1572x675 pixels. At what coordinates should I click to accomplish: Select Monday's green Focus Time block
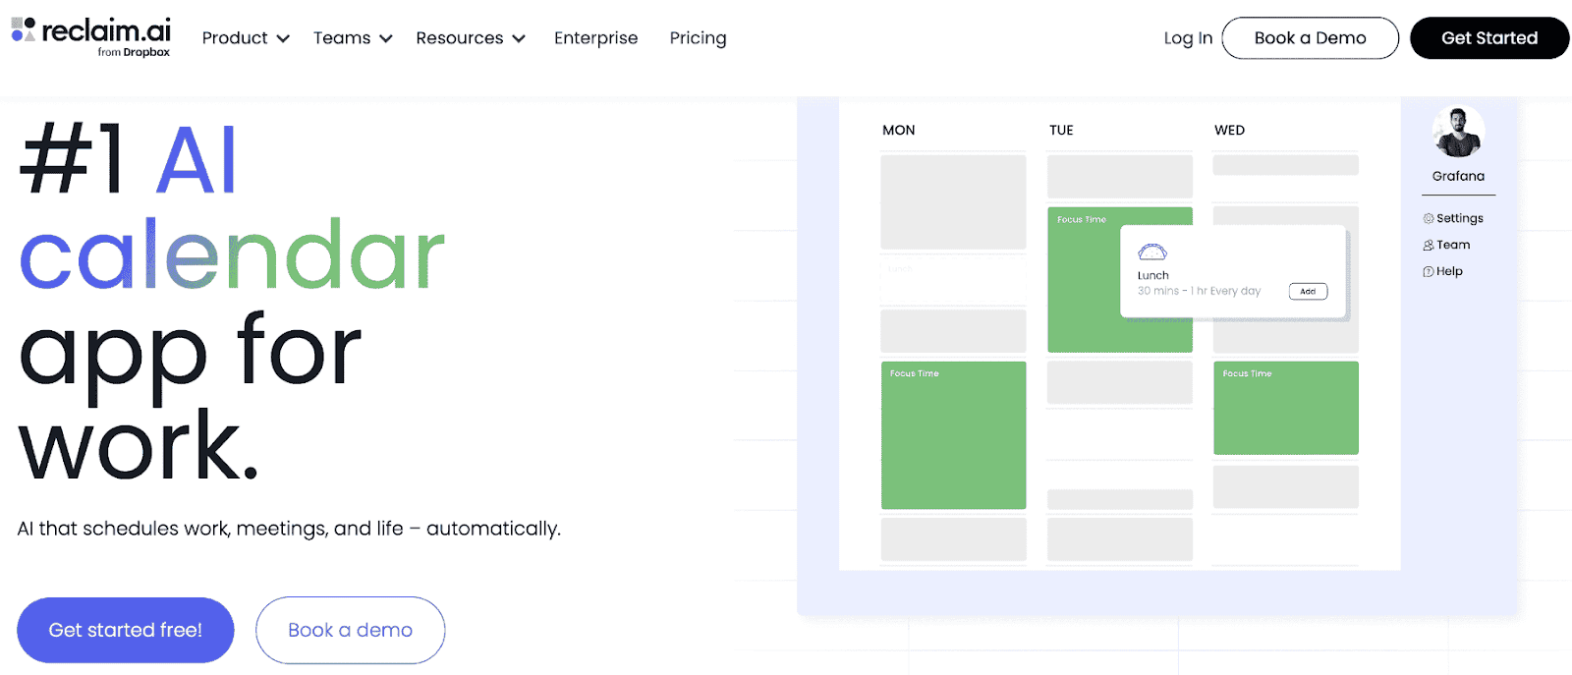(x=953, y=435)
